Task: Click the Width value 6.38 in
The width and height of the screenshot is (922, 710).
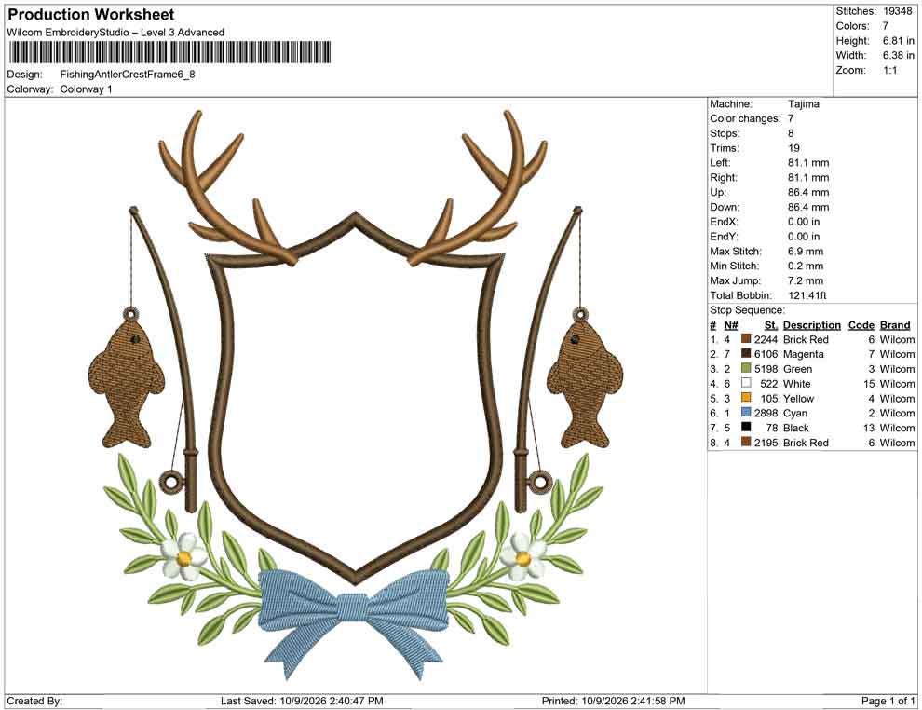Action: (898, 55)
